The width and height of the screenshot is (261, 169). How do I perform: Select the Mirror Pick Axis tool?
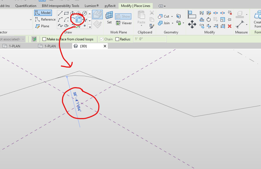(x=202, y=13)
